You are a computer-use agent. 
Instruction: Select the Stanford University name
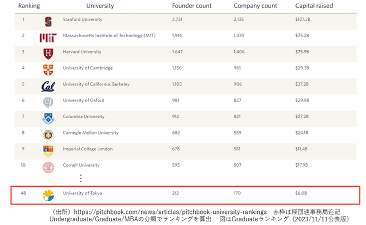coord(83,19)
